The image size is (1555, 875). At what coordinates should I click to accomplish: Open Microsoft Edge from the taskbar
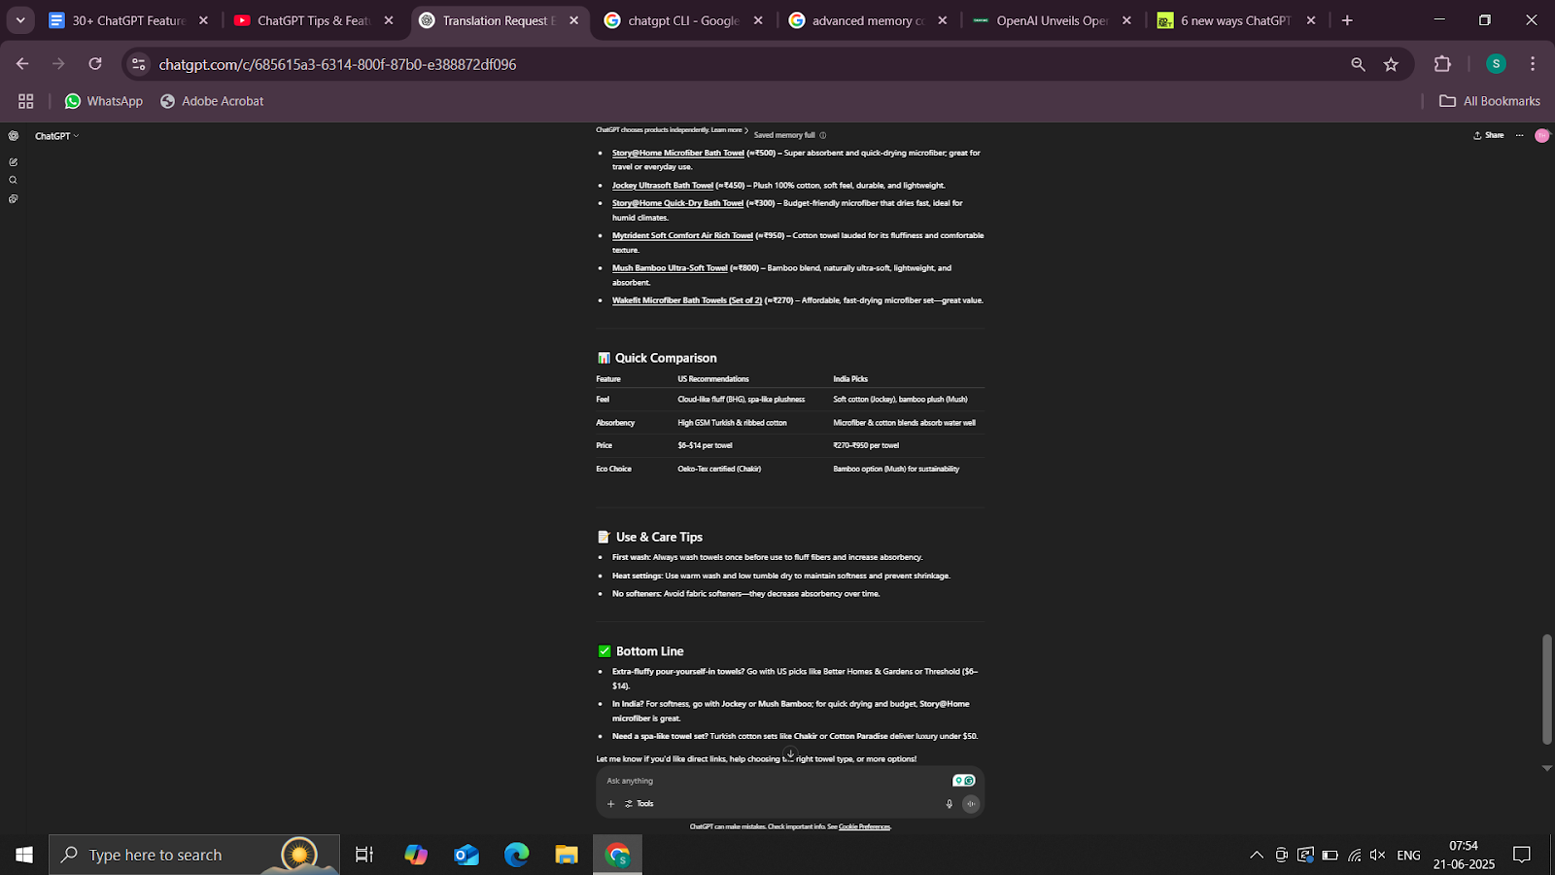516,855
